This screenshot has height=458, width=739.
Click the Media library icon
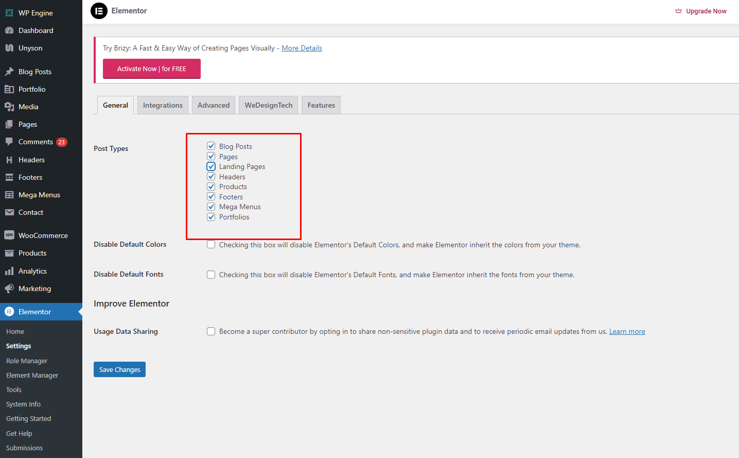point(9,107)
